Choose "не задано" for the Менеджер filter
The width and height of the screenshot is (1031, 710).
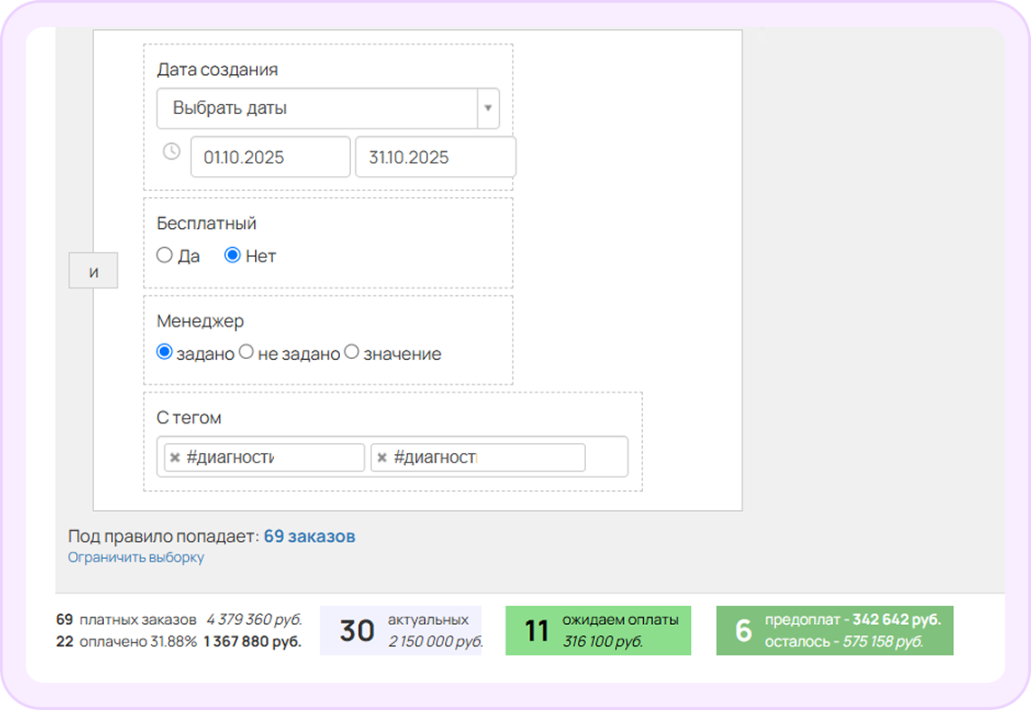click(x=246, y=353)
